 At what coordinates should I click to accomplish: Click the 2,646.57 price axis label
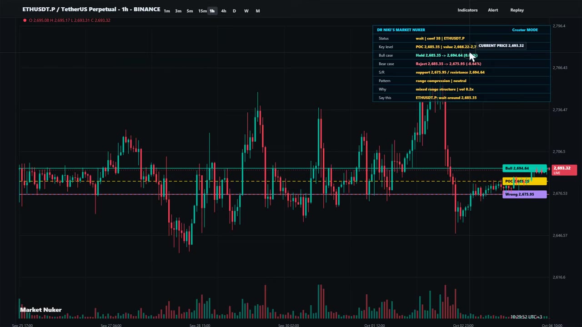(560, 235)
